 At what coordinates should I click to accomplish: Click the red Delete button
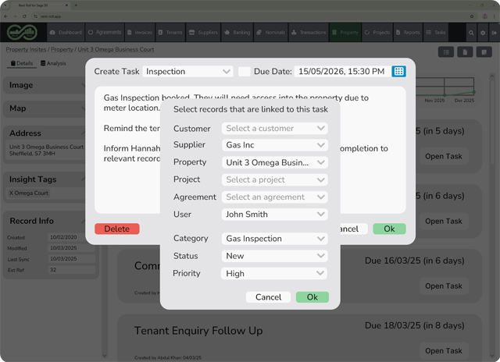coord(117,229)
